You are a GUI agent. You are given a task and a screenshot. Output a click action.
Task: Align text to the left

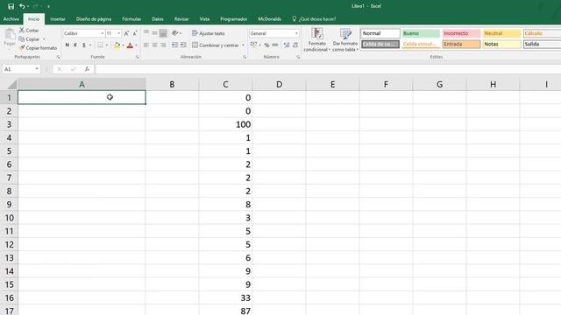(x=146, y=45)
